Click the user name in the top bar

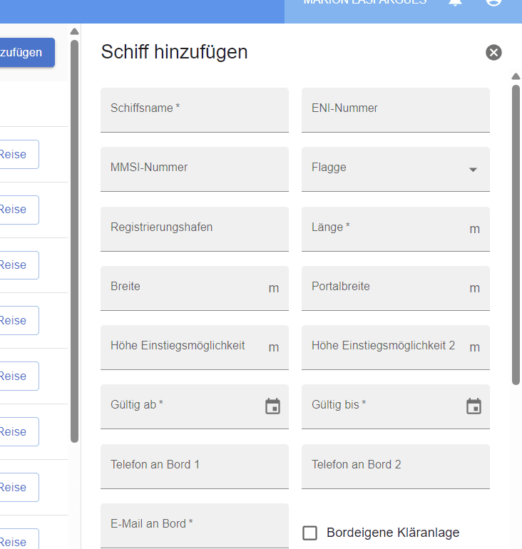coord(365,2)
